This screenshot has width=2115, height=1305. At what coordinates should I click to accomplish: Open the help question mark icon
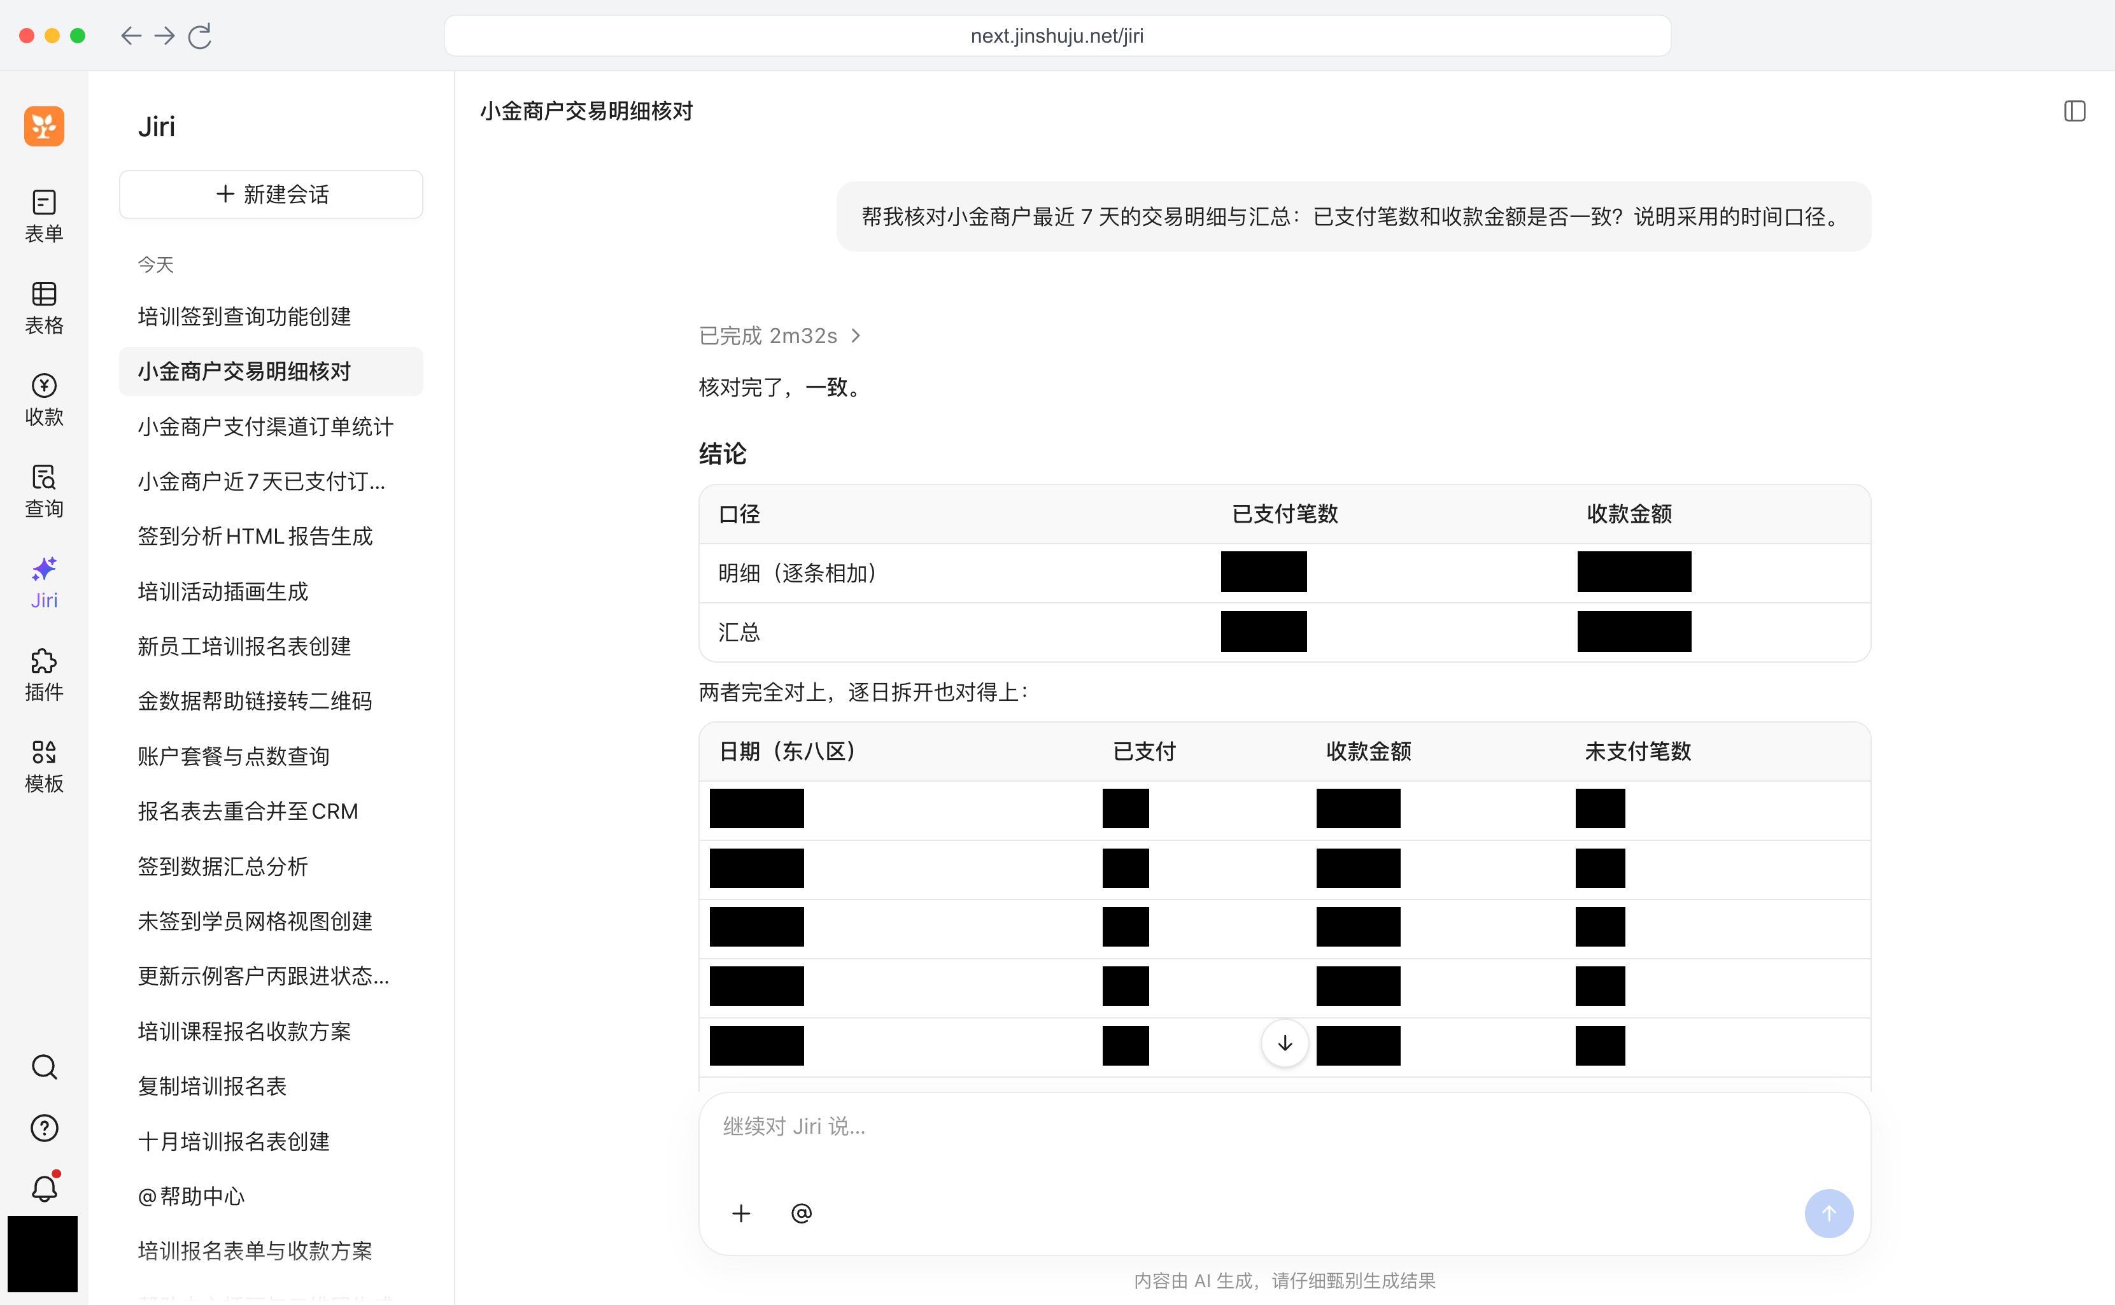(x=44, y=1127)
